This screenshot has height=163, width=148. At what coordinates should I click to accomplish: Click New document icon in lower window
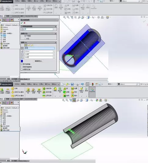pos(62,84)
